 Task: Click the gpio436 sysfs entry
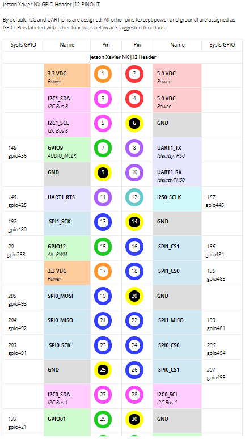tap(18, 155)
